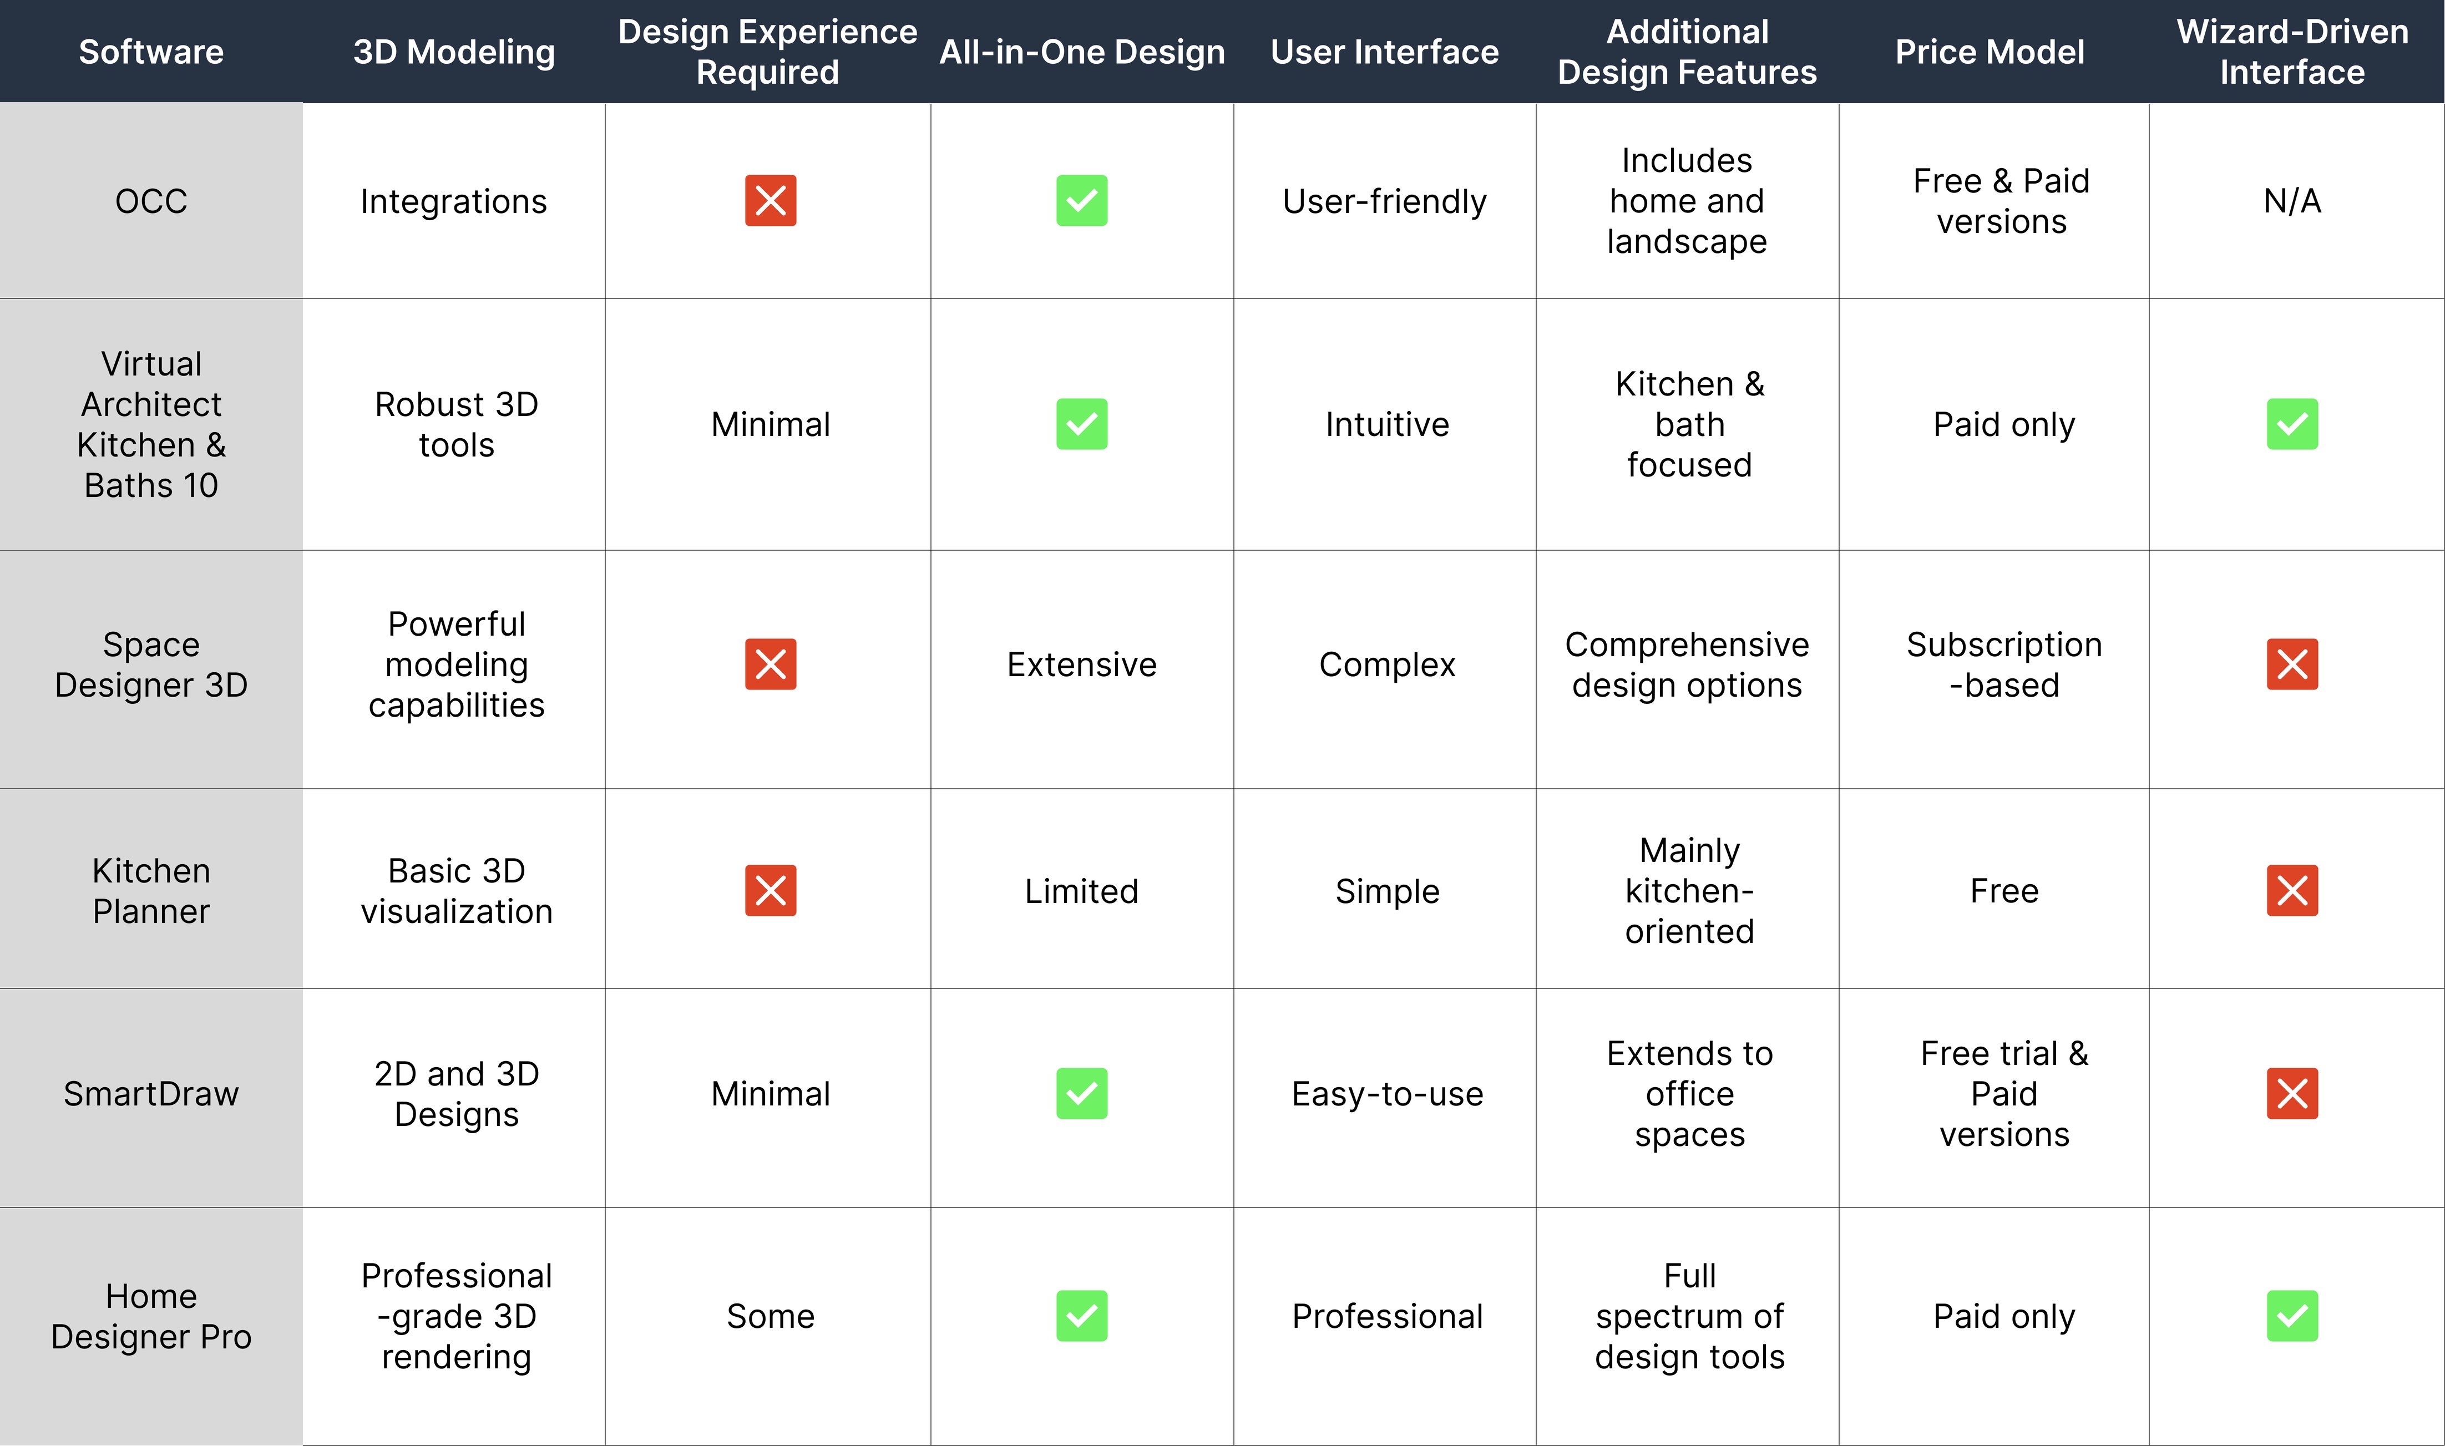Select the Price Model column header
Screen dimensions: 2445x1446
tap(1990, 52)
